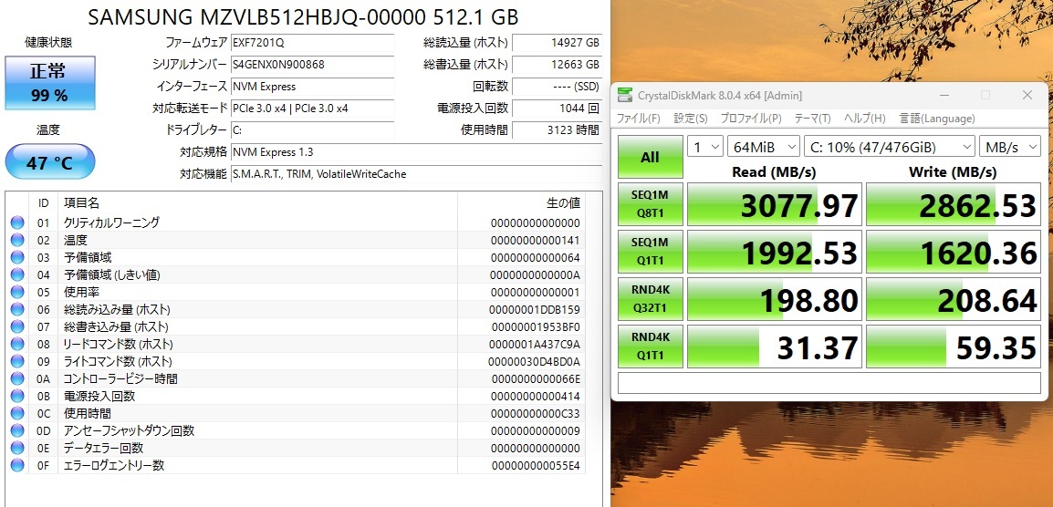Click the blue status orb for row 0F

(x=16, y=465)
